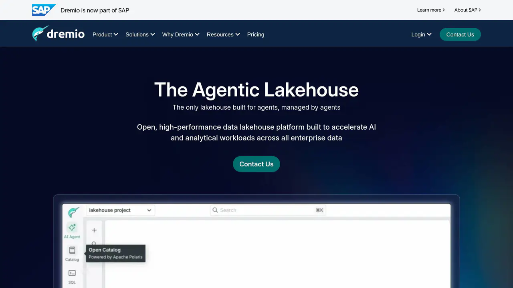Open About SAP link
This screenshot has height=288, width=513.
[468, 10]
